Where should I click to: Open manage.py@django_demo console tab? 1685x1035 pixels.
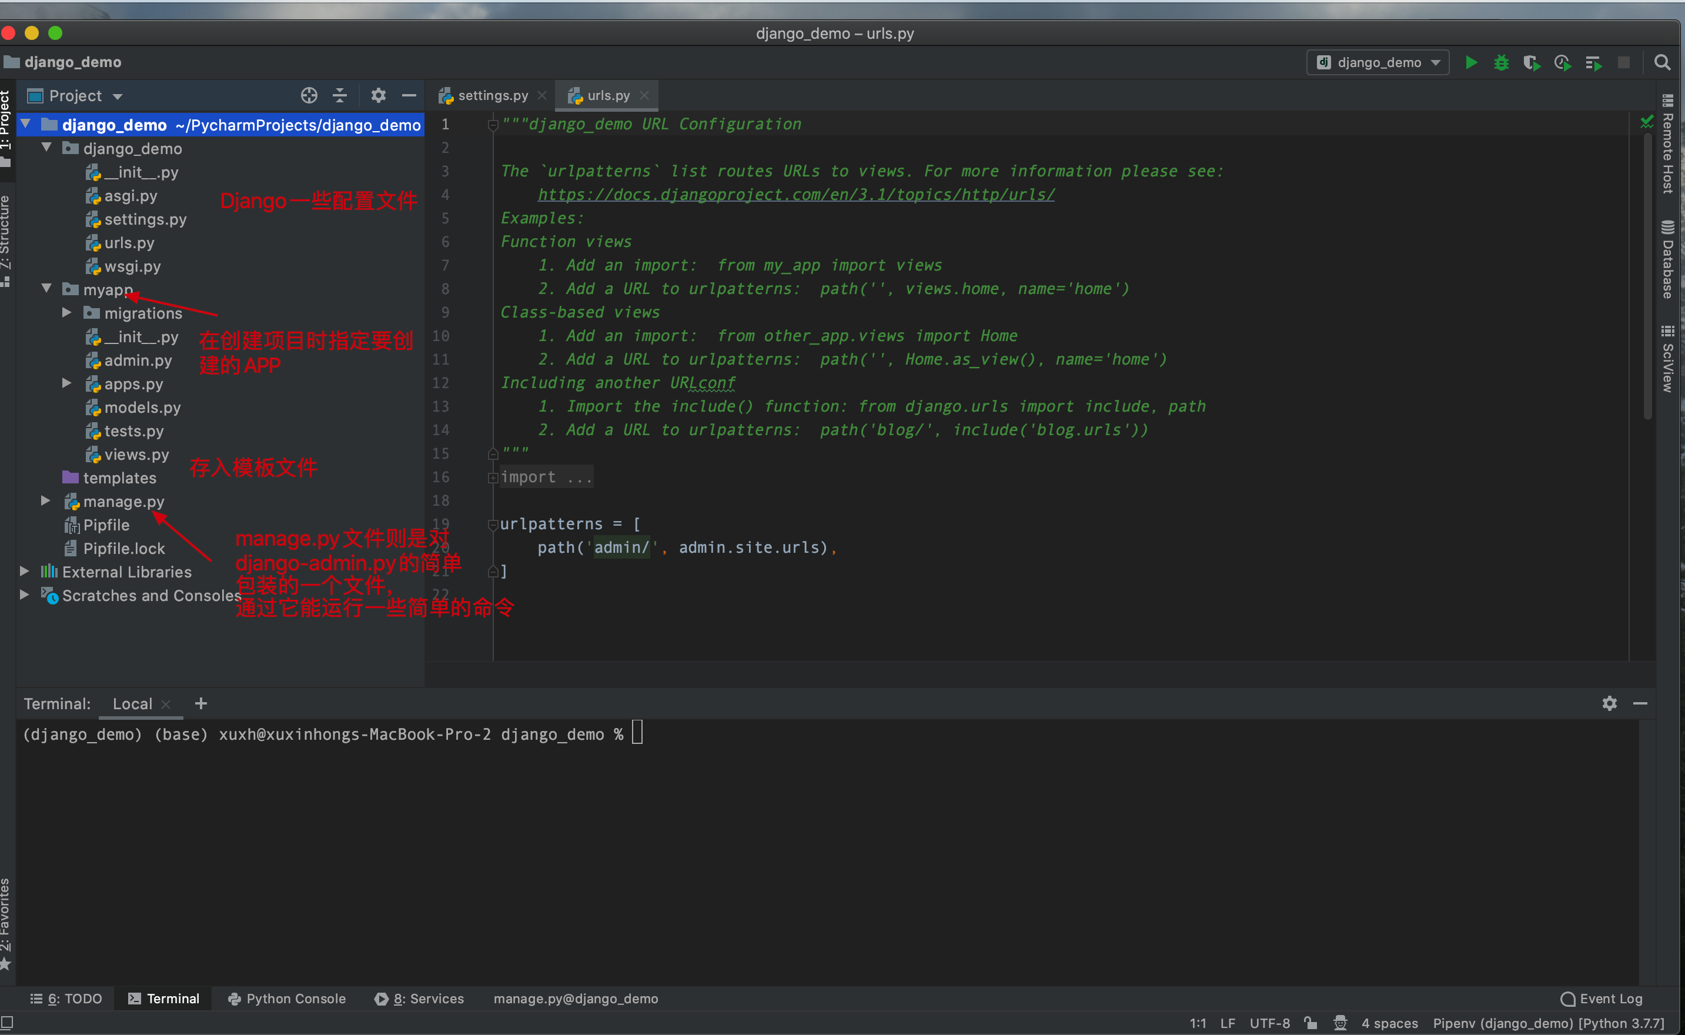tap(576, 999)
